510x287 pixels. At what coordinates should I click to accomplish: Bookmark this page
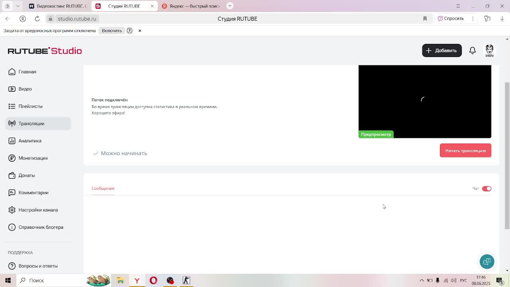coord(425,19)
